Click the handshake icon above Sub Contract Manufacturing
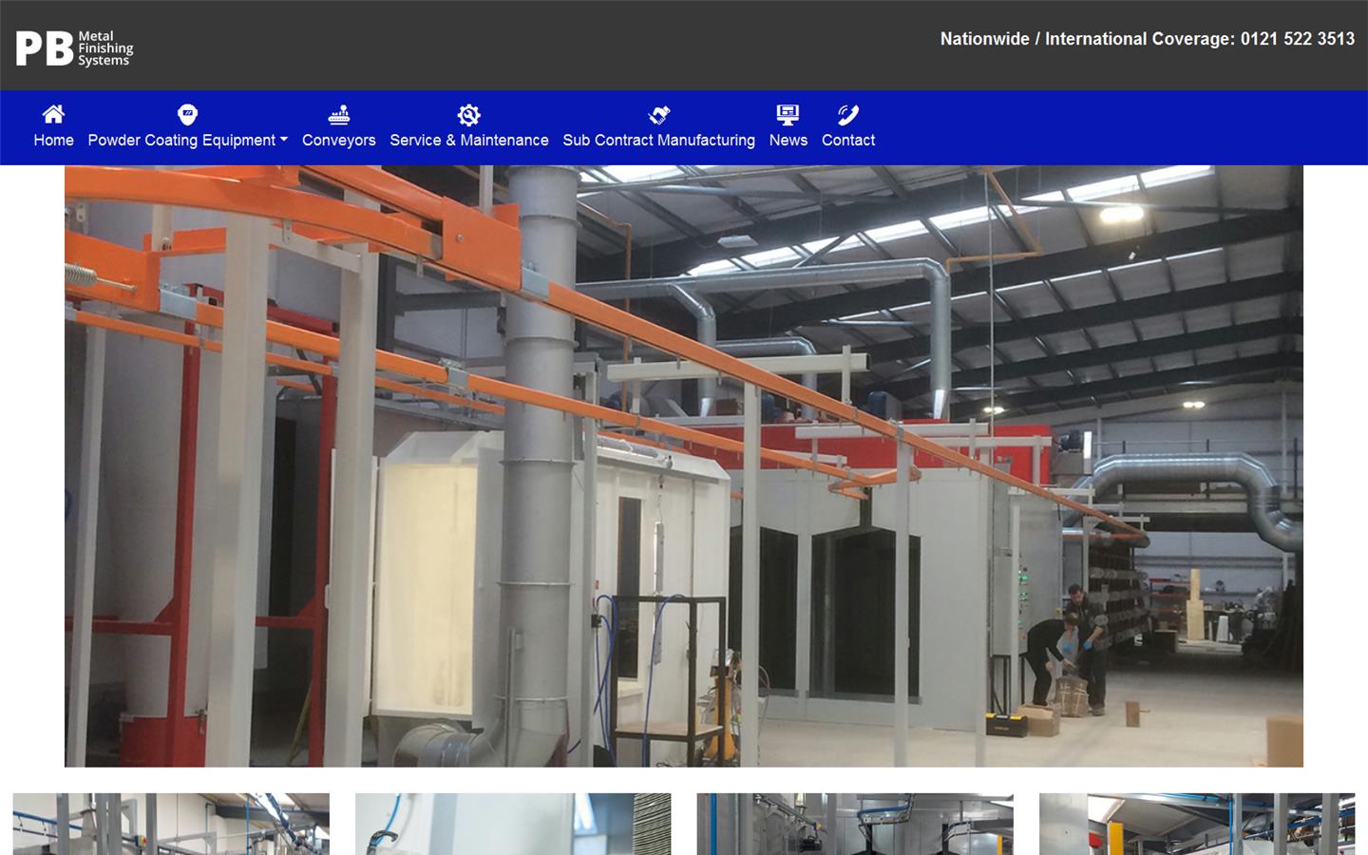 click(x=659, y=112)
